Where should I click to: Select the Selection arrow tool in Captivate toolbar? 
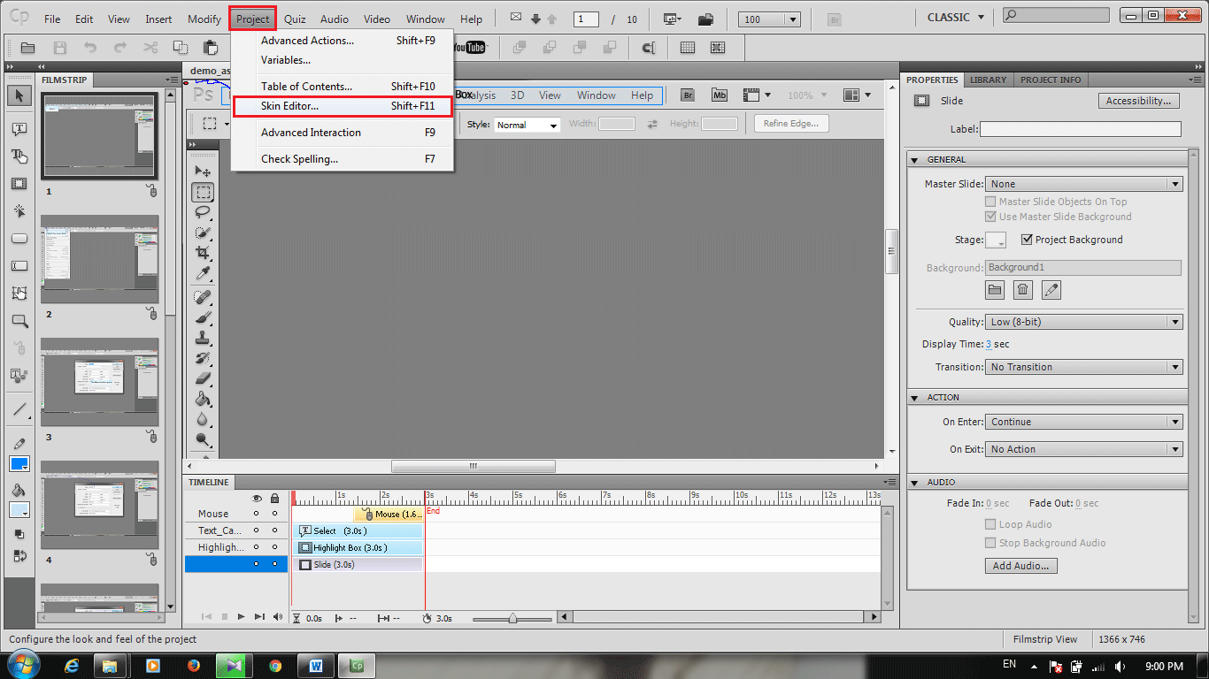pyautogui.click(x=19, y=95)
